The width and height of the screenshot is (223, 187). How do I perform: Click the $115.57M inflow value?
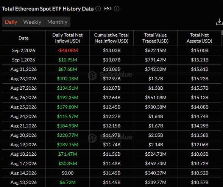[x=67, y=116]
